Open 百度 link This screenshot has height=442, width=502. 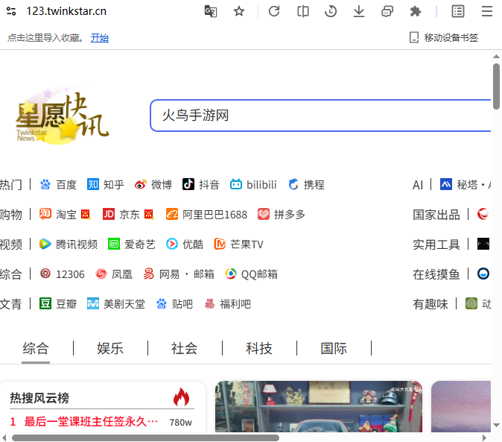(58, 185)
